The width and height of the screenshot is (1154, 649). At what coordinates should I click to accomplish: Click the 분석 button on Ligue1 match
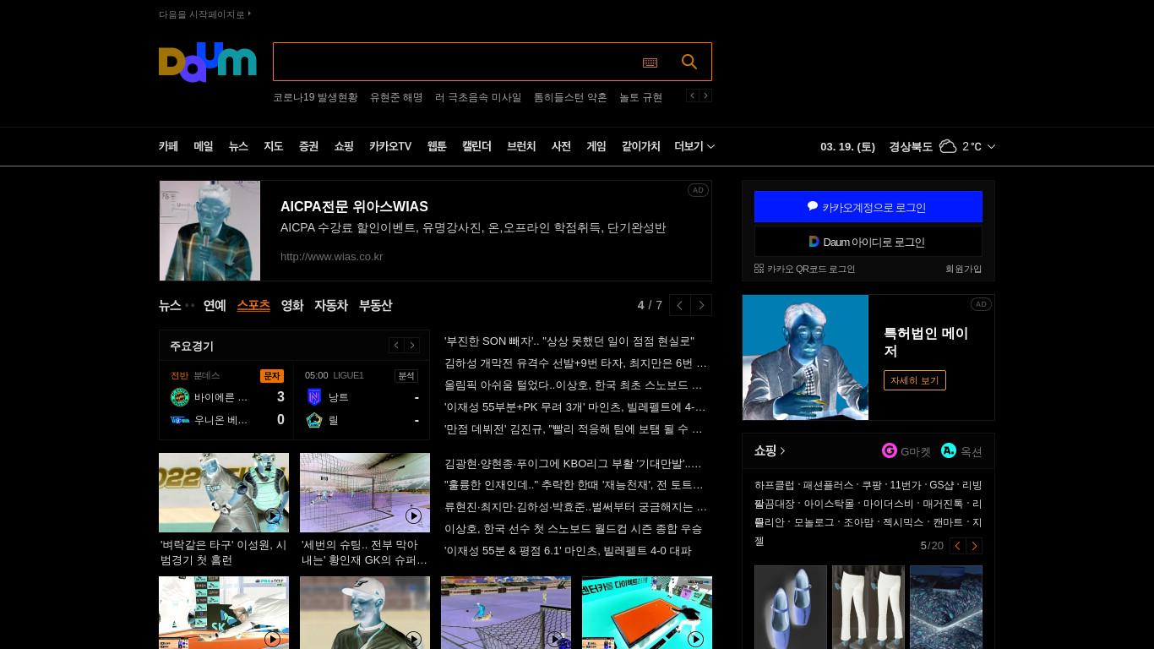coord(406,376)
